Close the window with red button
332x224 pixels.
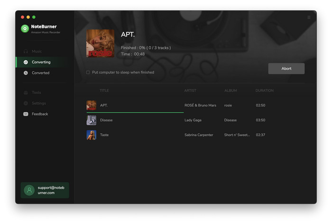tap(22, 17)
